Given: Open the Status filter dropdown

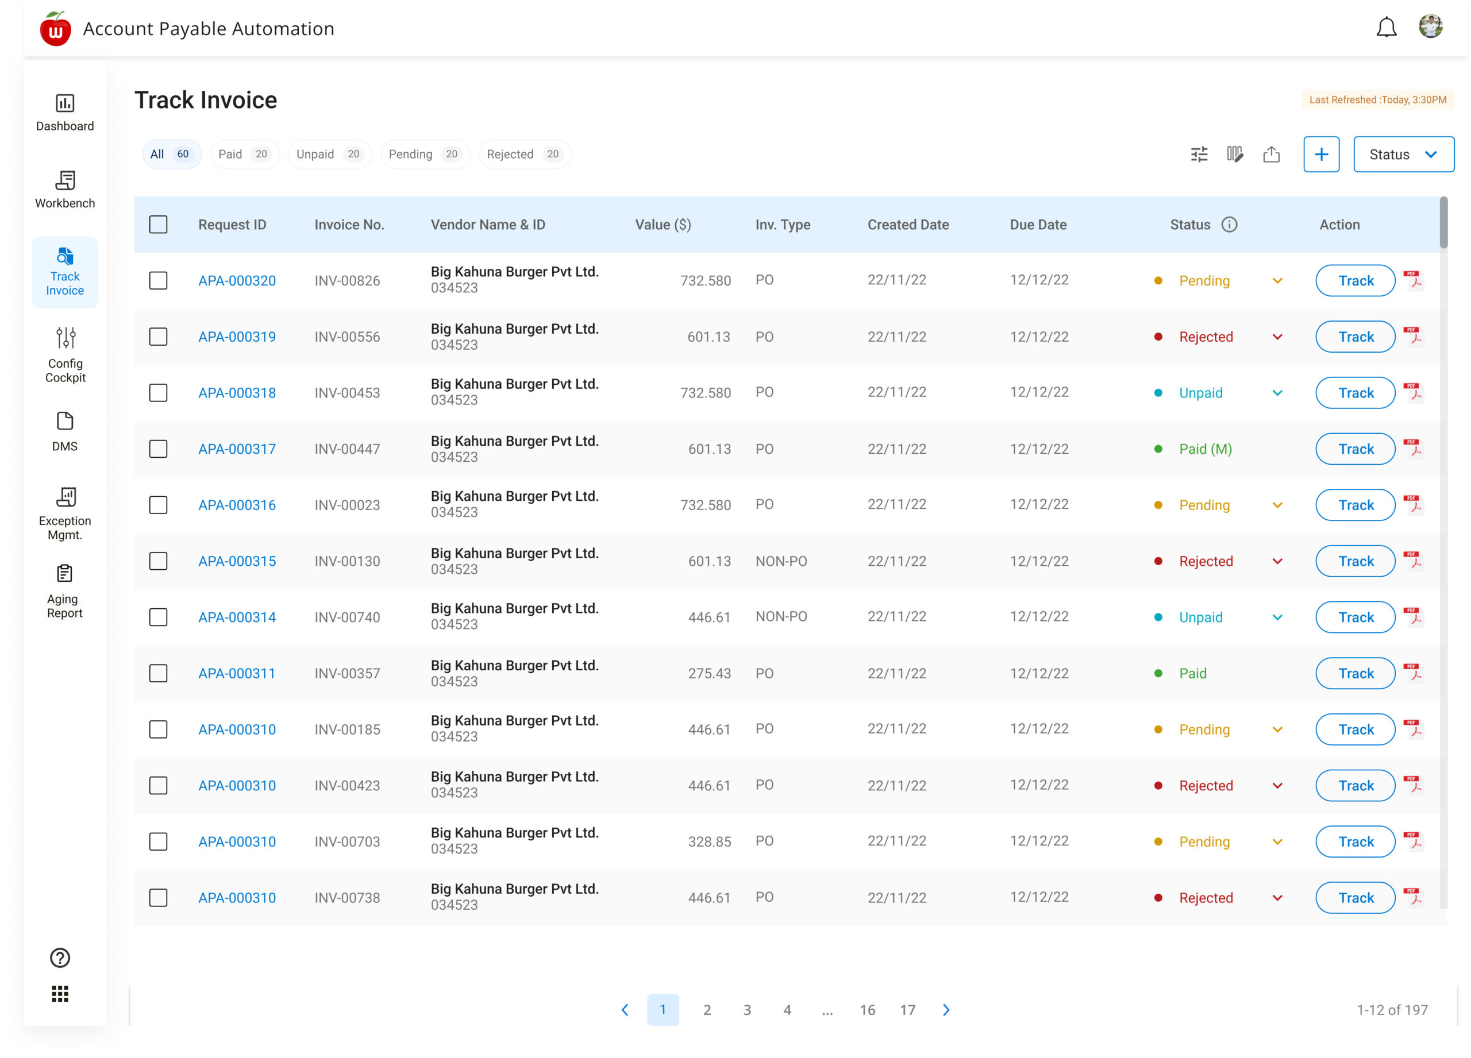Looking at the screenshot, I should (1403, 155).
